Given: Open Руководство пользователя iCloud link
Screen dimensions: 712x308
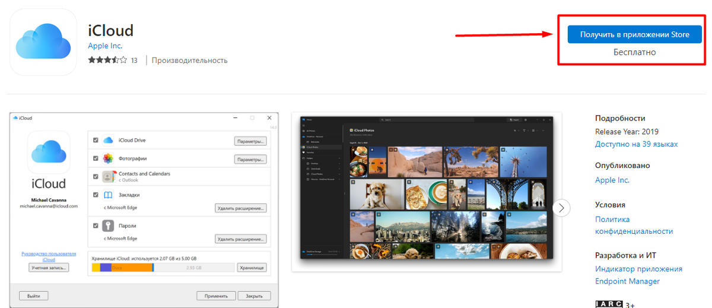Looking at the screenshot, I should tap(49, 257).
